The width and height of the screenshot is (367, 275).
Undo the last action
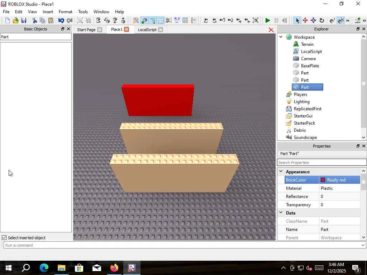point(61,20)
